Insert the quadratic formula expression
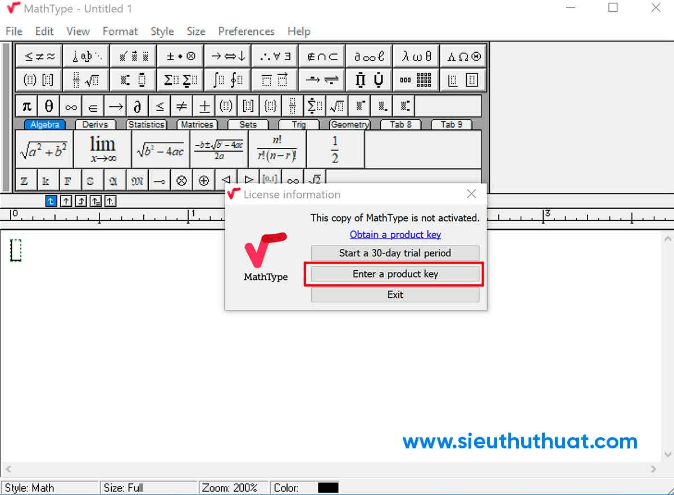This screenshot has width=674, height=495. coord(219,149)
